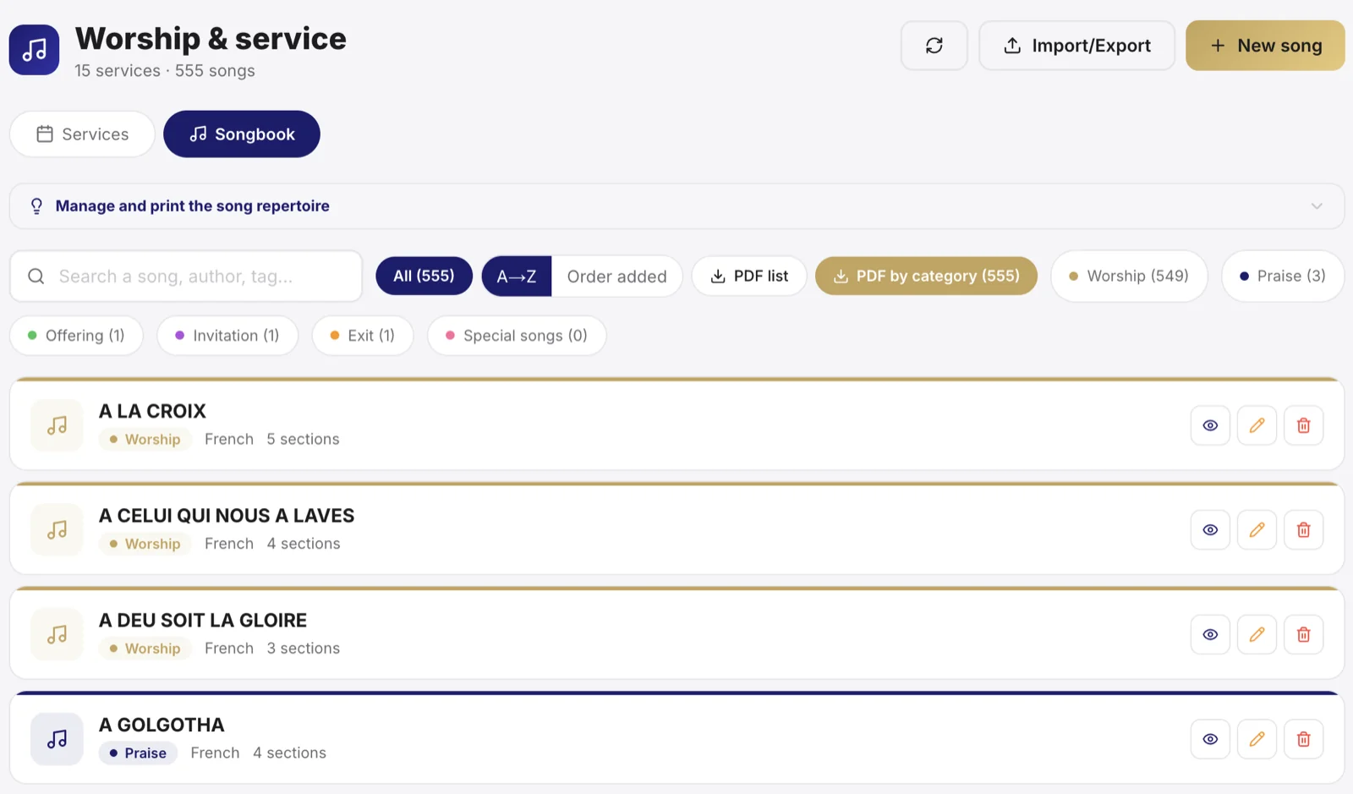Download the PDF list

click(x=749, y=277)
